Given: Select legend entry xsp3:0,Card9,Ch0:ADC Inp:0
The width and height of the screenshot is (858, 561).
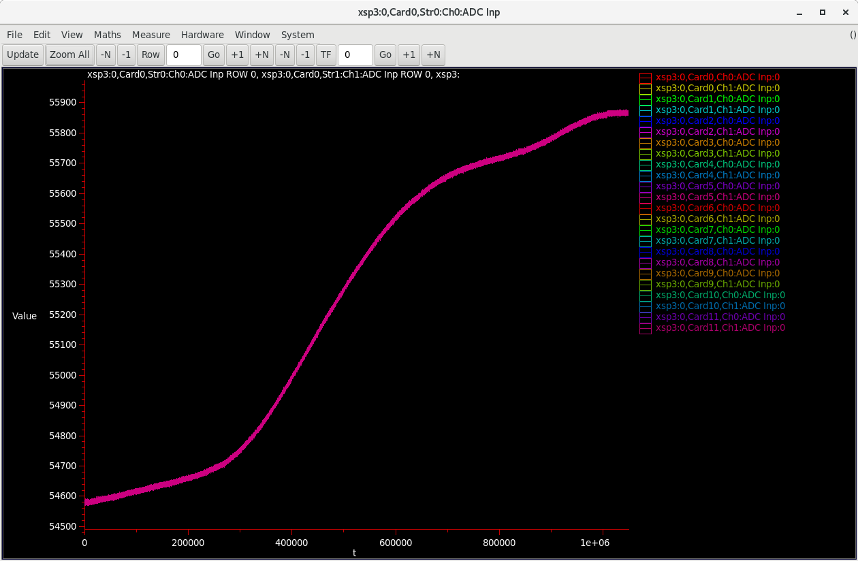Looking at the screenshot, I should pos(718,273).
